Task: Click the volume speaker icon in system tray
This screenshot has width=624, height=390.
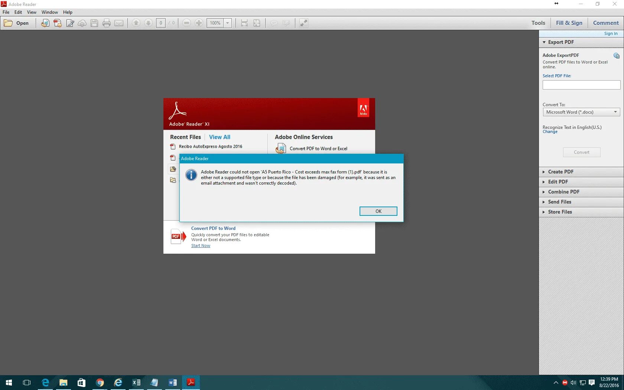Action: (573, 383)
